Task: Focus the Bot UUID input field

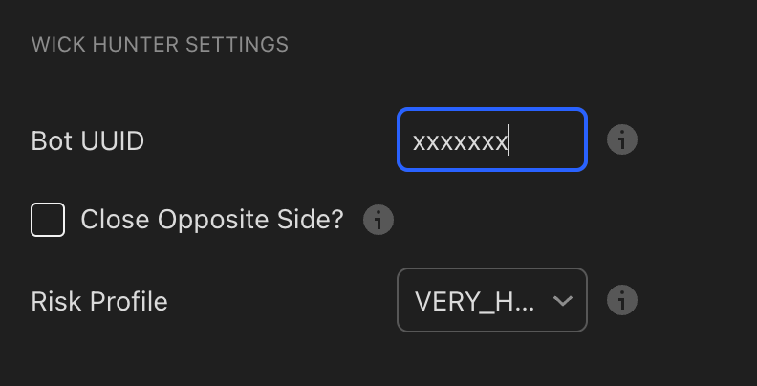Action: pos(492,139)
